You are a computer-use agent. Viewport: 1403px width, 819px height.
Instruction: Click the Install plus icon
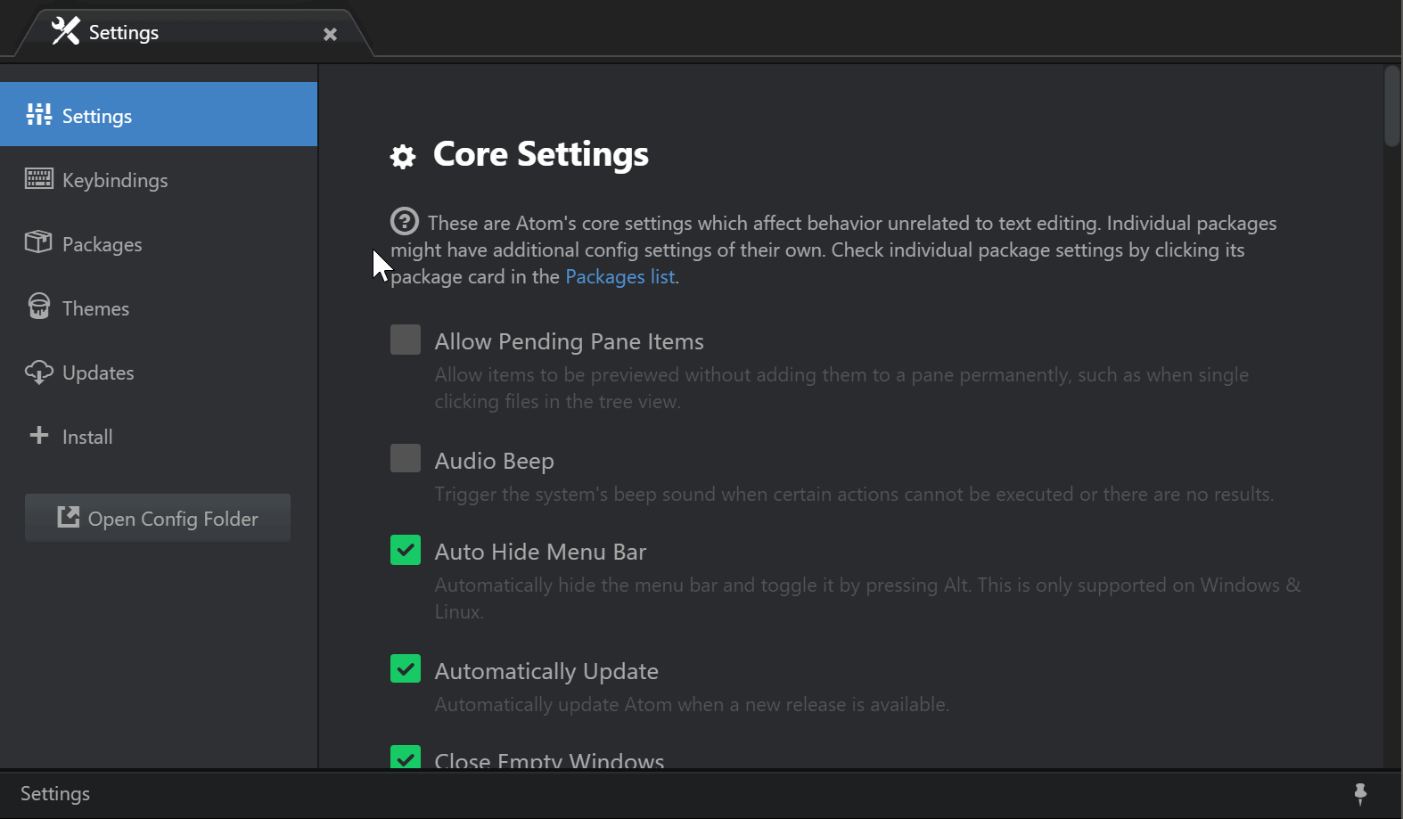coord(38,436)
